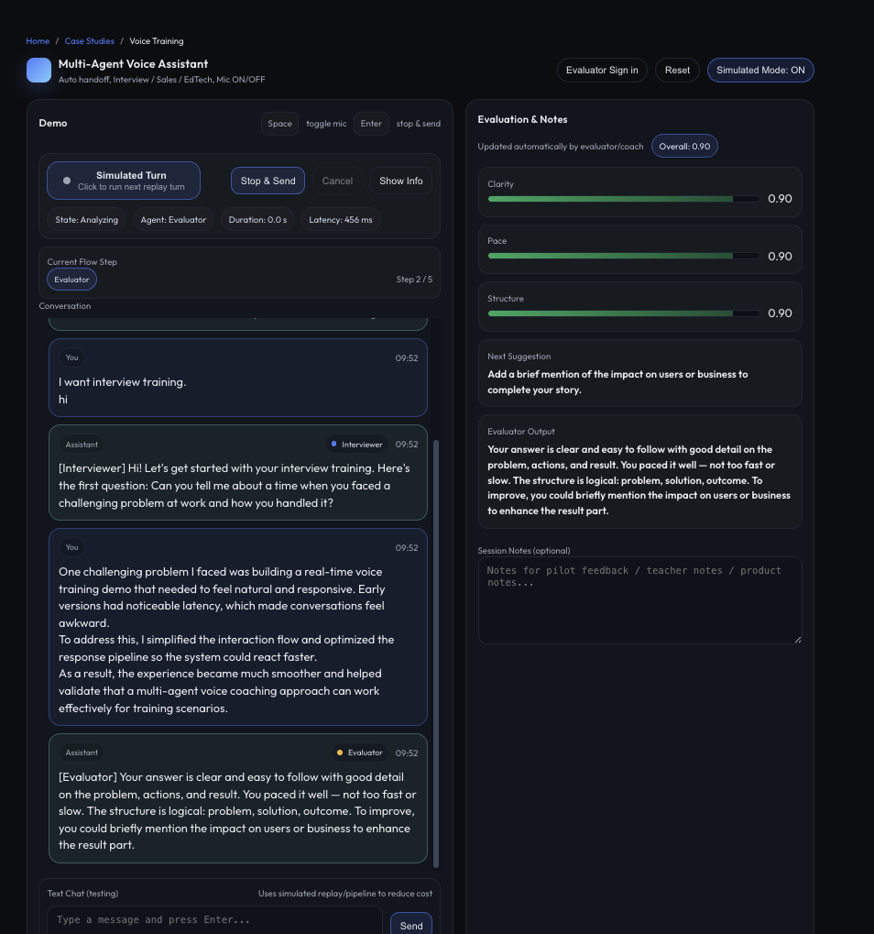Click the blue app logo icon
874x934 pixels.
tap(38, 71)
